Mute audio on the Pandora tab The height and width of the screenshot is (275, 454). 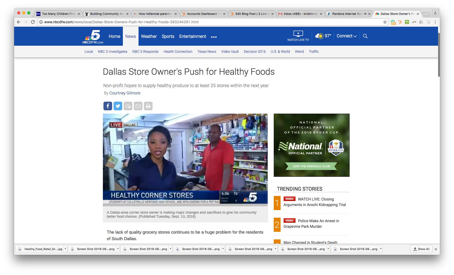365,14
